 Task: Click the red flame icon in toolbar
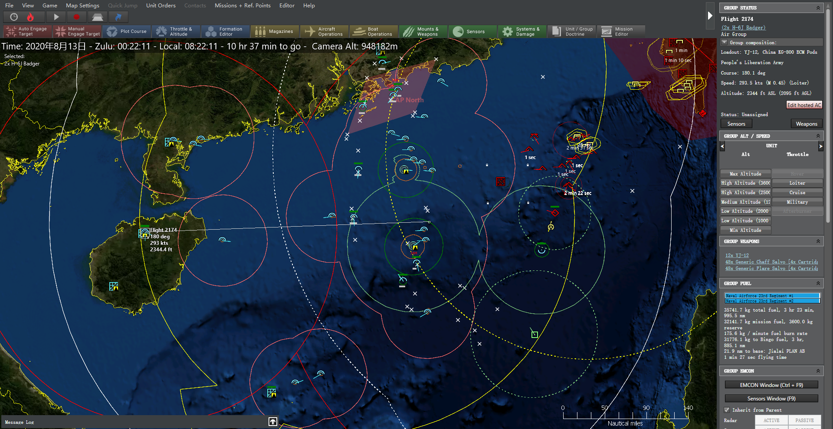[30, 17]
